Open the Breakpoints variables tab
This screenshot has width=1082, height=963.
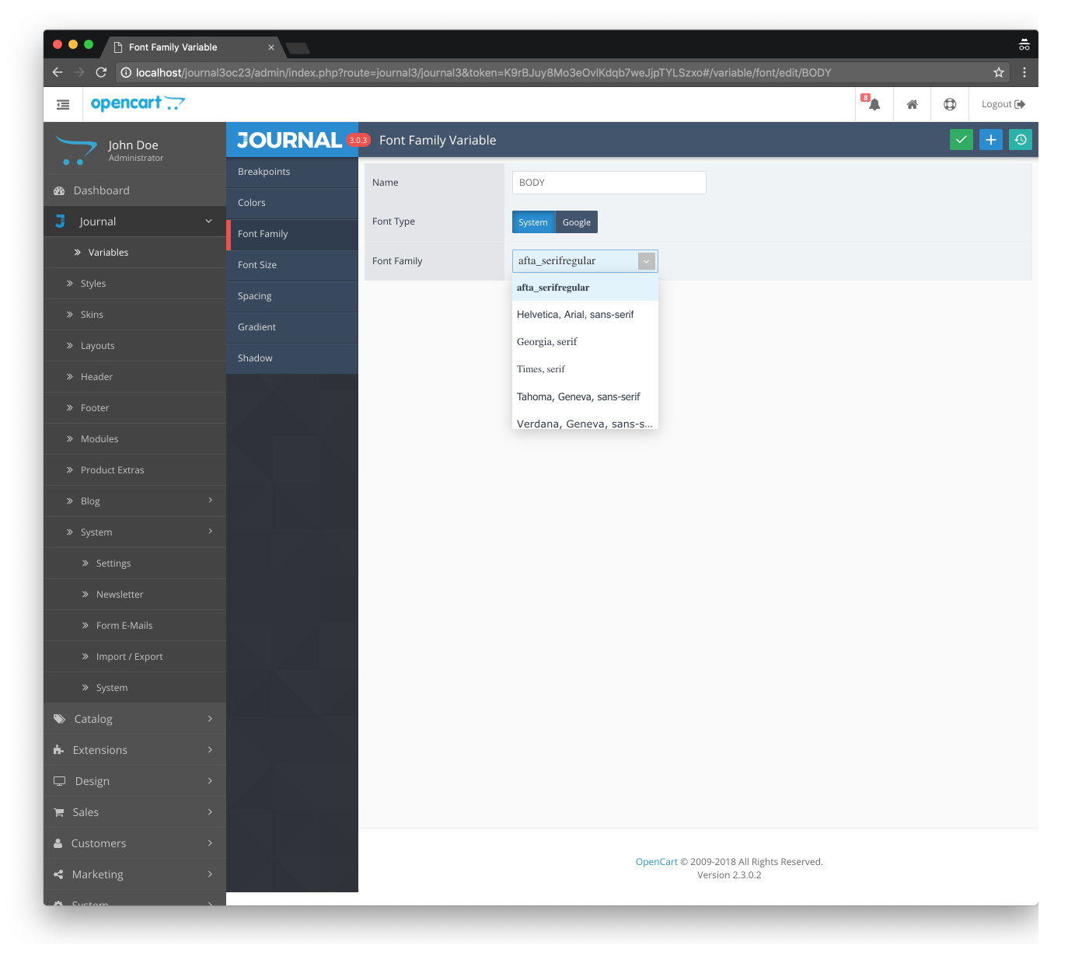[x=292, y=172]
